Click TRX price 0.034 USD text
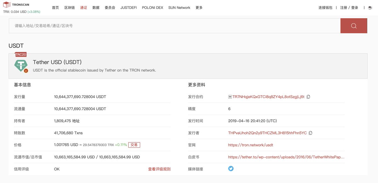The image size is (378, 183). 15,12
